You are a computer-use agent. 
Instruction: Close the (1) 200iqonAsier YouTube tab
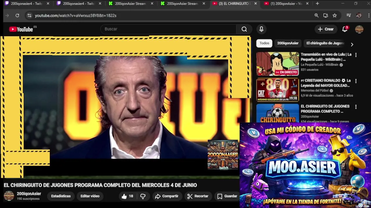click(x=307, y=4)
